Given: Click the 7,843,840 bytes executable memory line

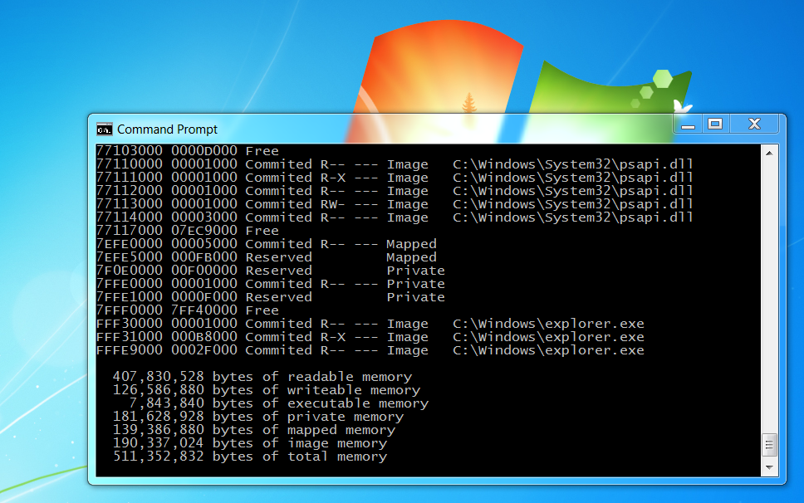Looking at the screenshot, I should pos(279,403).
